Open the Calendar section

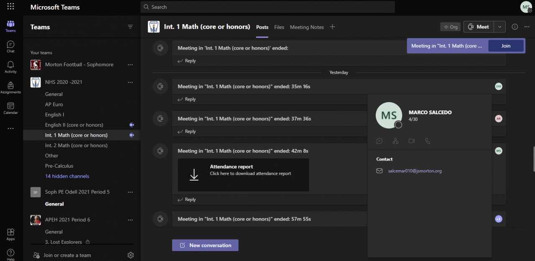point(10,108)
